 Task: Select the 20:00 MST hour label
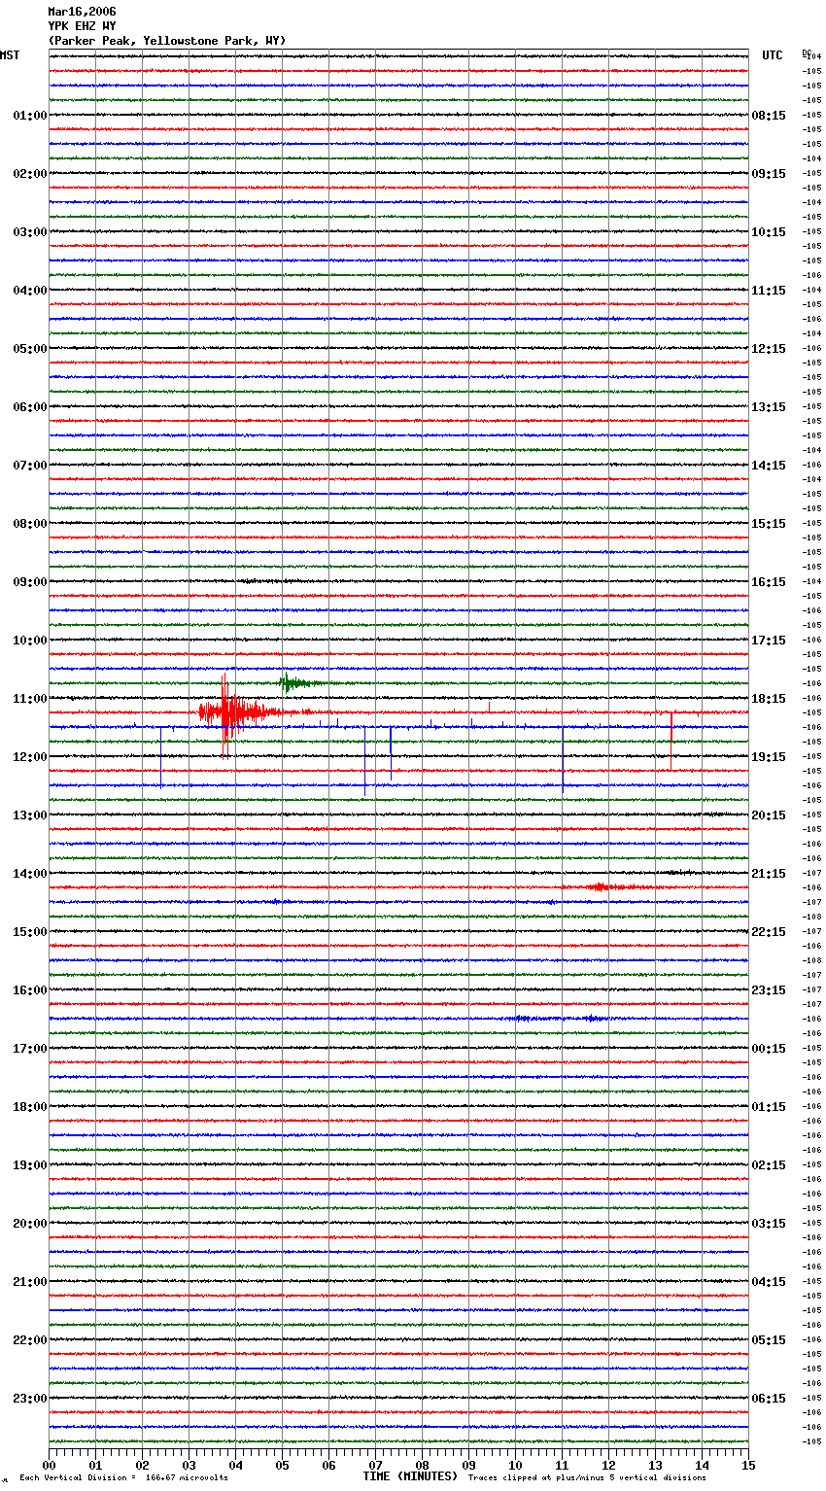coord(29,1224)
